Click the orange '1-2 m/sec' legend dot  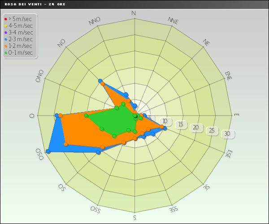[5, 46]
